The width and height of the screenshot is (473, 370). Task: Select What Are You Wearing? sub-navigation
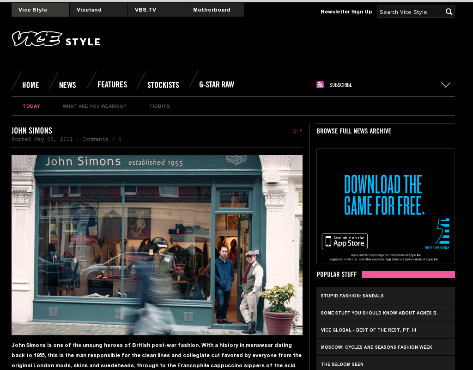tap(94, 106)
